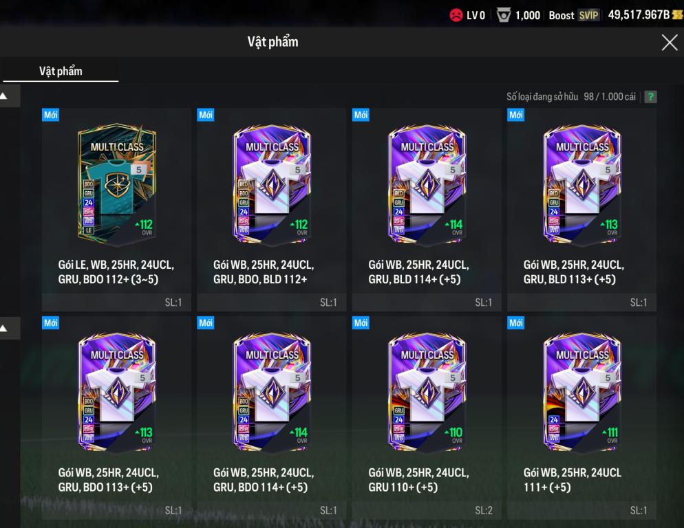Close the Vật phẩm window
Viewport: 684px width, 528px height.
click(x=669, y=43)
